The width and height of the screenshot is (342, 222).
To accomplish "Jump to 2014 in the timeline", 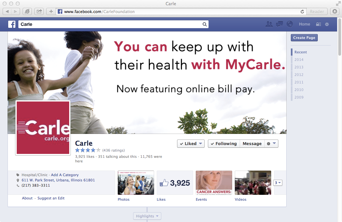I will point(299,60).
